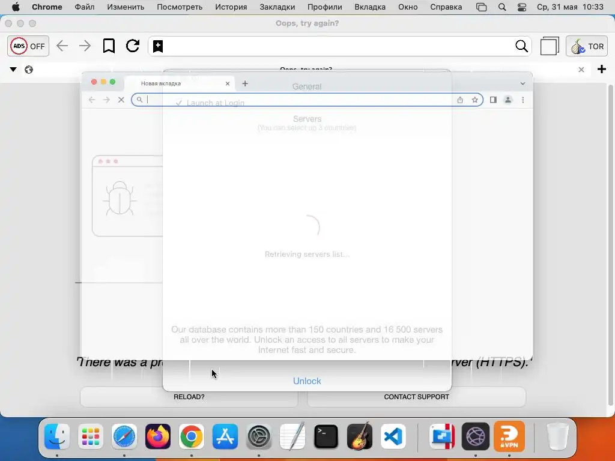Viewport: 615px width, 461px height.
Task: Click the page vertical scrollbar
Action: [x=610, y=245]
